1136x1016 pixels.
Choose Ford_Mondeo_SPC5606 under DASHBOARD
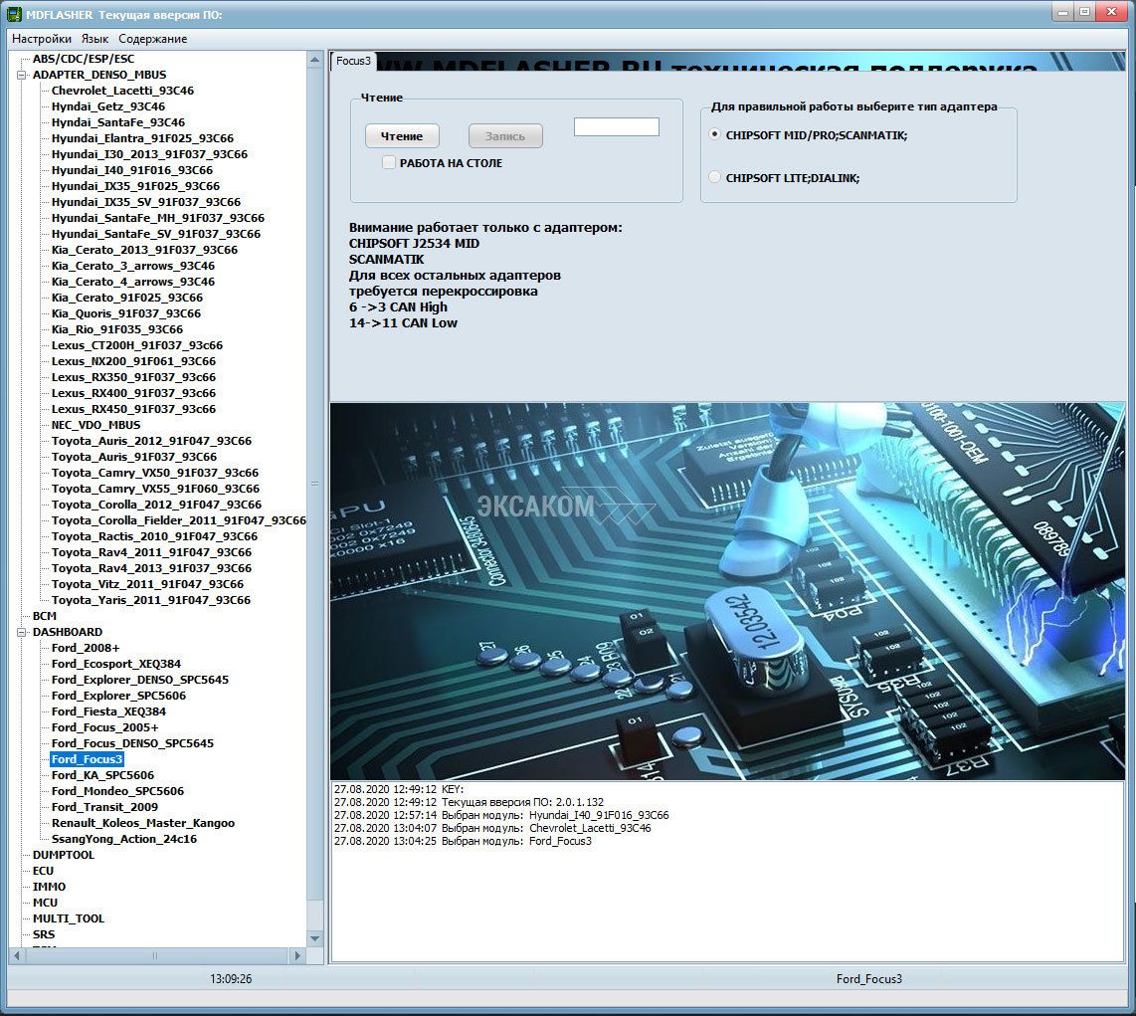coord(117,791)
